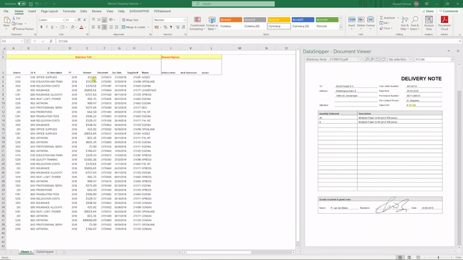Toggle the AutoSave switch

pos(20,3)
